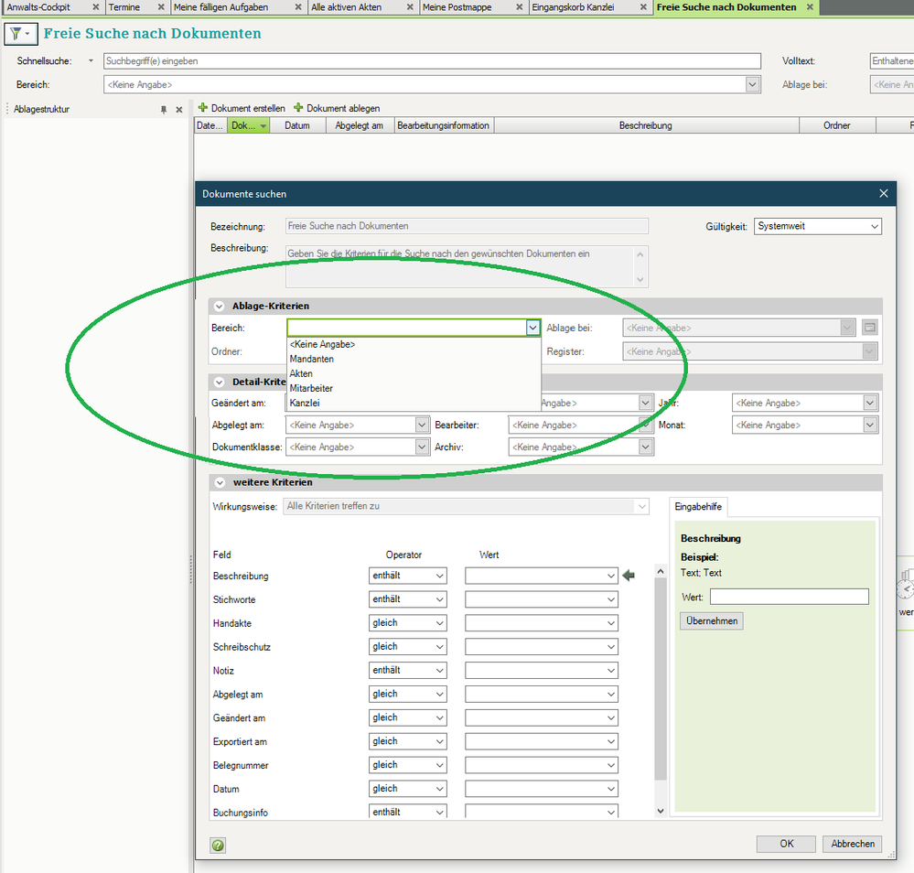Sort by the Ordner column header
Screen dimensions: 914x873
(x=836, y=125)
